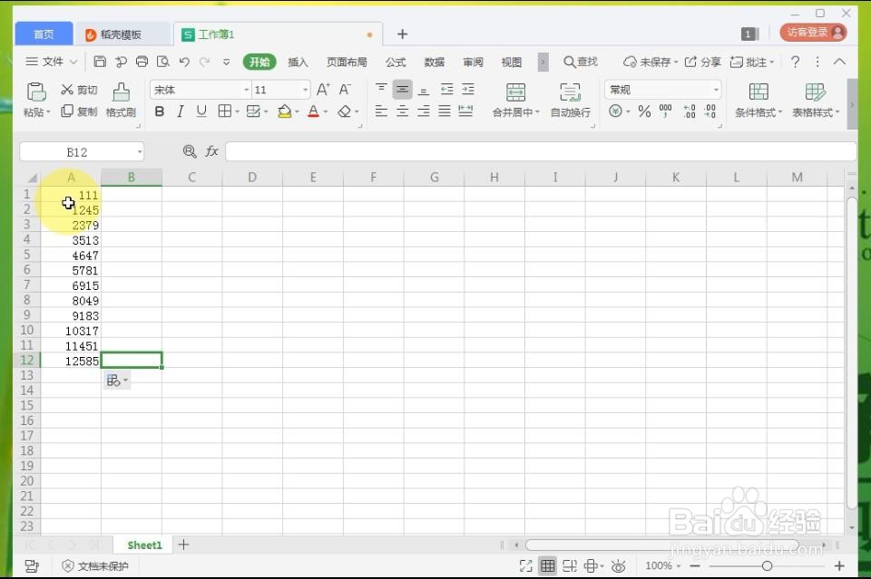Toggle wrap text (自动换行)

click(x=570, y=101)
